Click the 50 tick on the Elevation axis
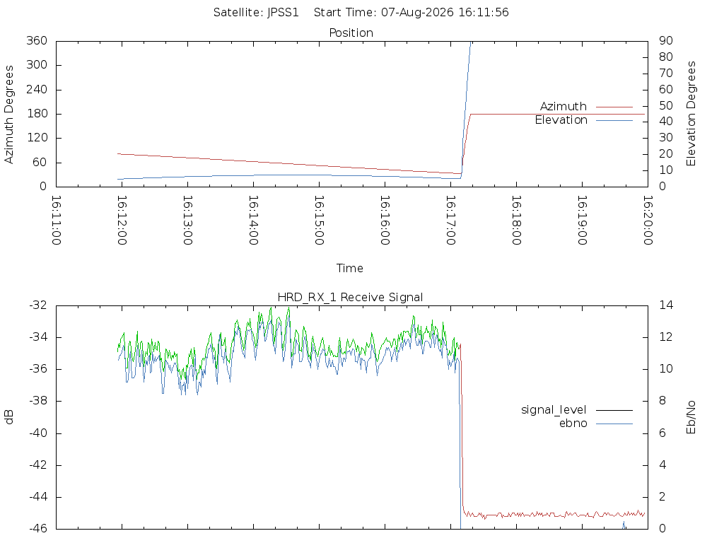 [x=666, y=106]
